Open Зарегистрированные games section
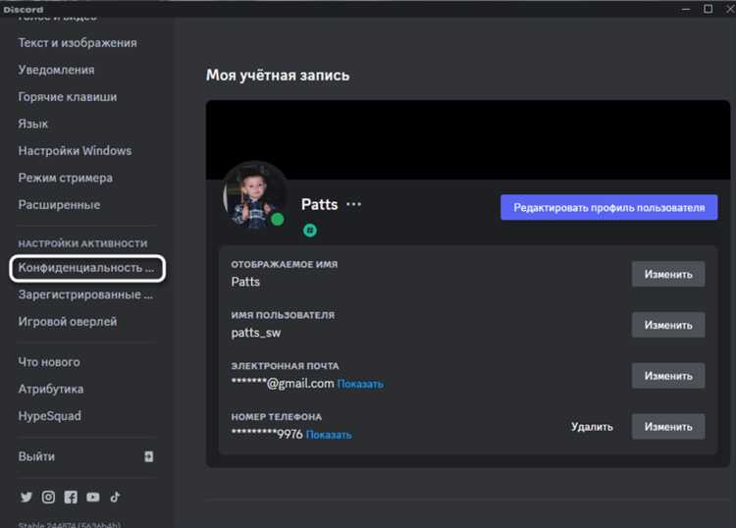 85,294
